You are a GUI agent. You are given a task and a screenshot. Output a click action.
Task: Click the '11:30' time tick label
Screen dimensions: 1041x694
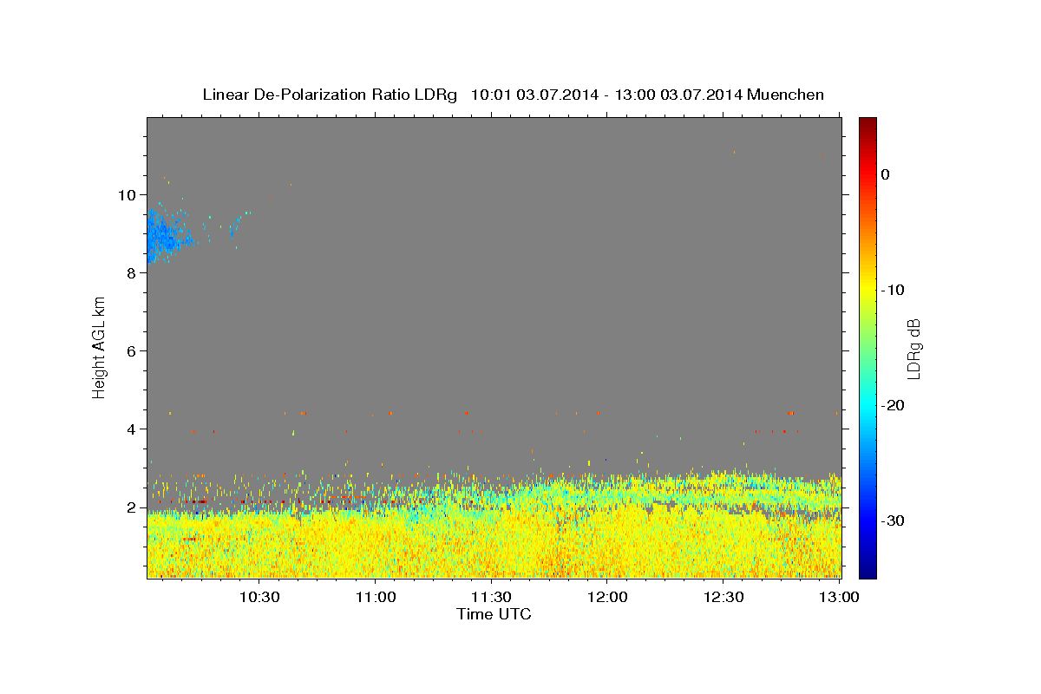(491, 598)
